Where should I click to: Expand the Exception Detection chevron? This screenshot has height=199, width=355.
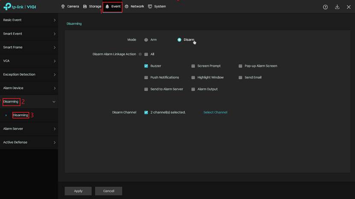pyautogui.click(x=55, y=75)
